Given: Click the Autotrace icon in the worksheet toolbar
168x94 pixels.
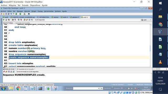Looking at the screenshot, I should click(x=13, y=20).
